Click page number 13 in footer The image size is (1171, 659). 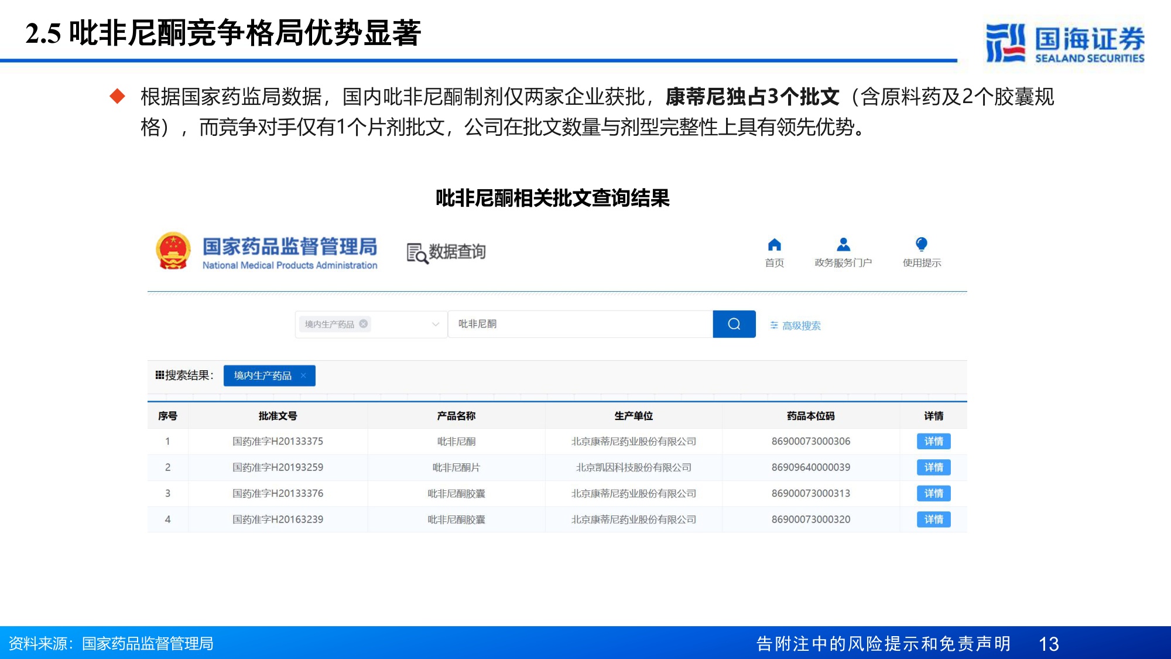click(1049, 644)
